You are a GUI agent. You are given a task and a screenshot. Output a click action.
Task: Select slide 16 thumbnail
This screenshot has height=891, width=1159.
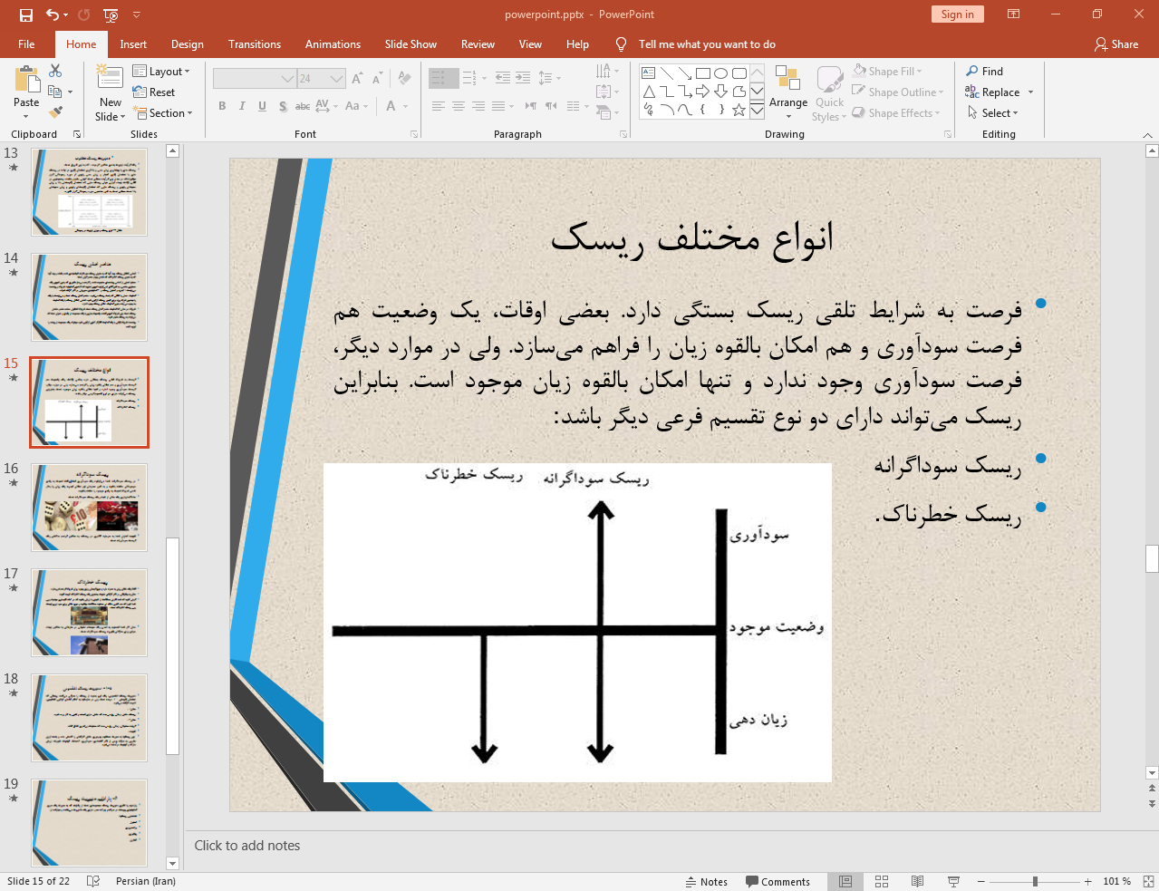click(90, 508)
